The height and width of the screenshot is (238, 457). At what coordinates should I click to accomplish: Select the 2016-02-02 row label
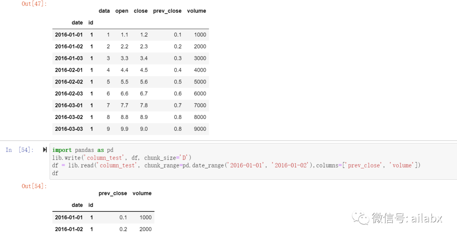tap(69, 82)
